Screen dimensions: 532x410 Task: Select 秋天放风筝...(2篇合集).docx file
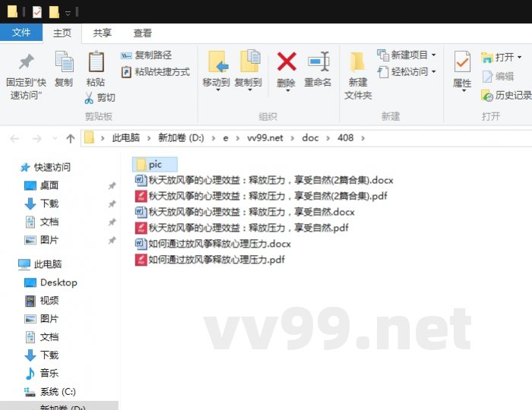coord(264,180)
